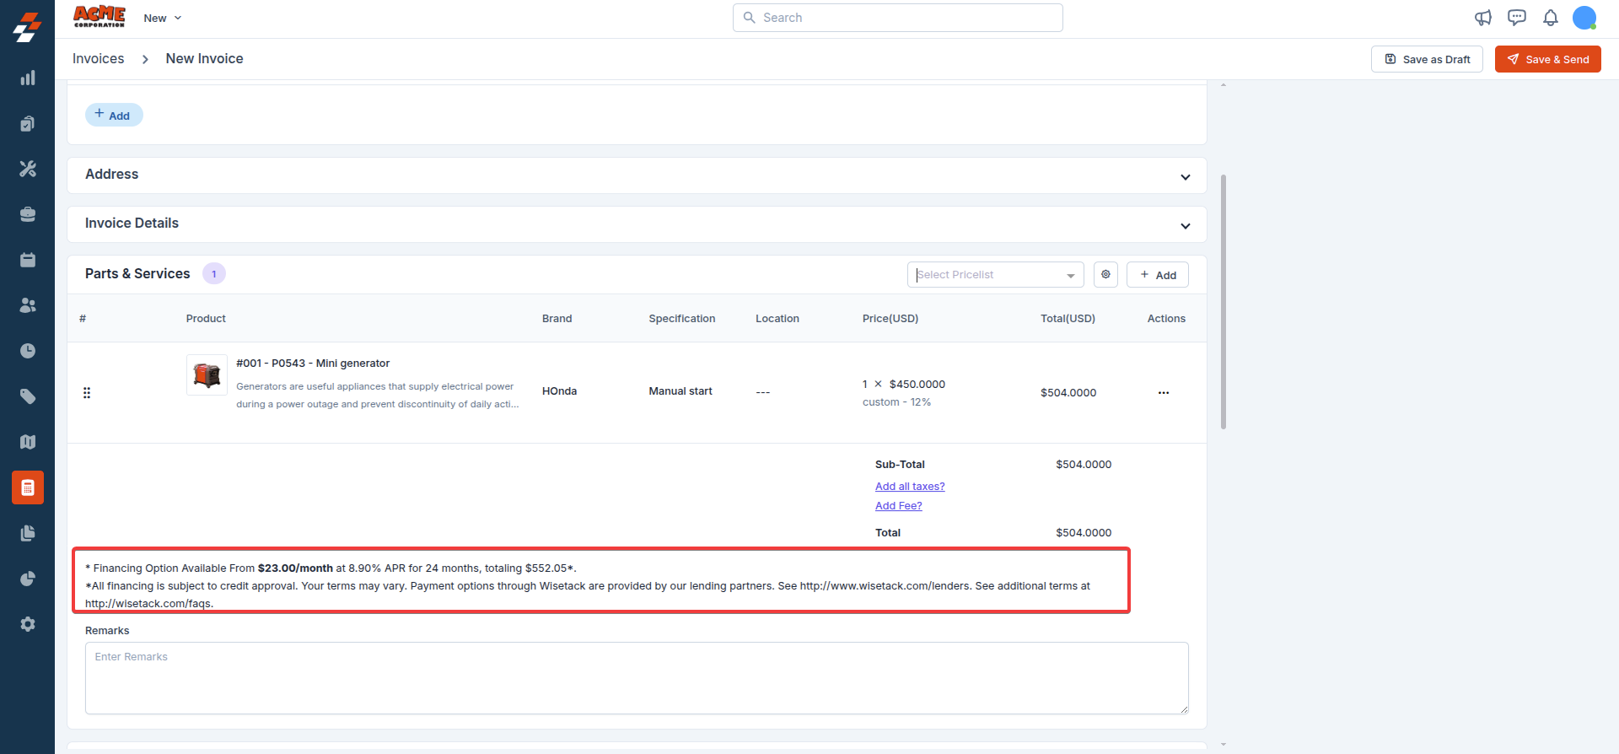Screen dimensions: 1619x754
Task: Click into the Enter Remarks text area
Action: point(637,678)
